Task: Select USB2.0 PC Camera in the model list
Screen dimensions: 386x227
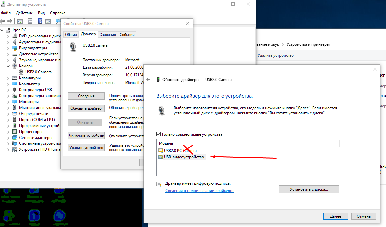Action: click(177, 150)
